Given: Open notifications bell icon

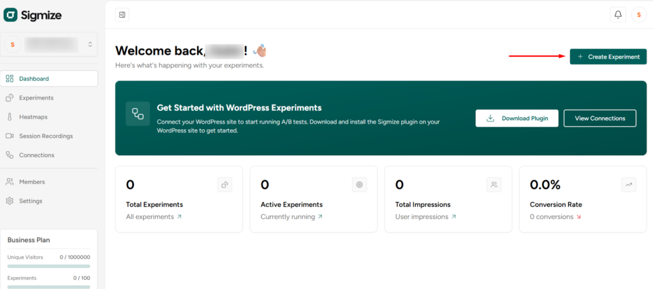Looking at the screenshot, I should click(618, 15).
